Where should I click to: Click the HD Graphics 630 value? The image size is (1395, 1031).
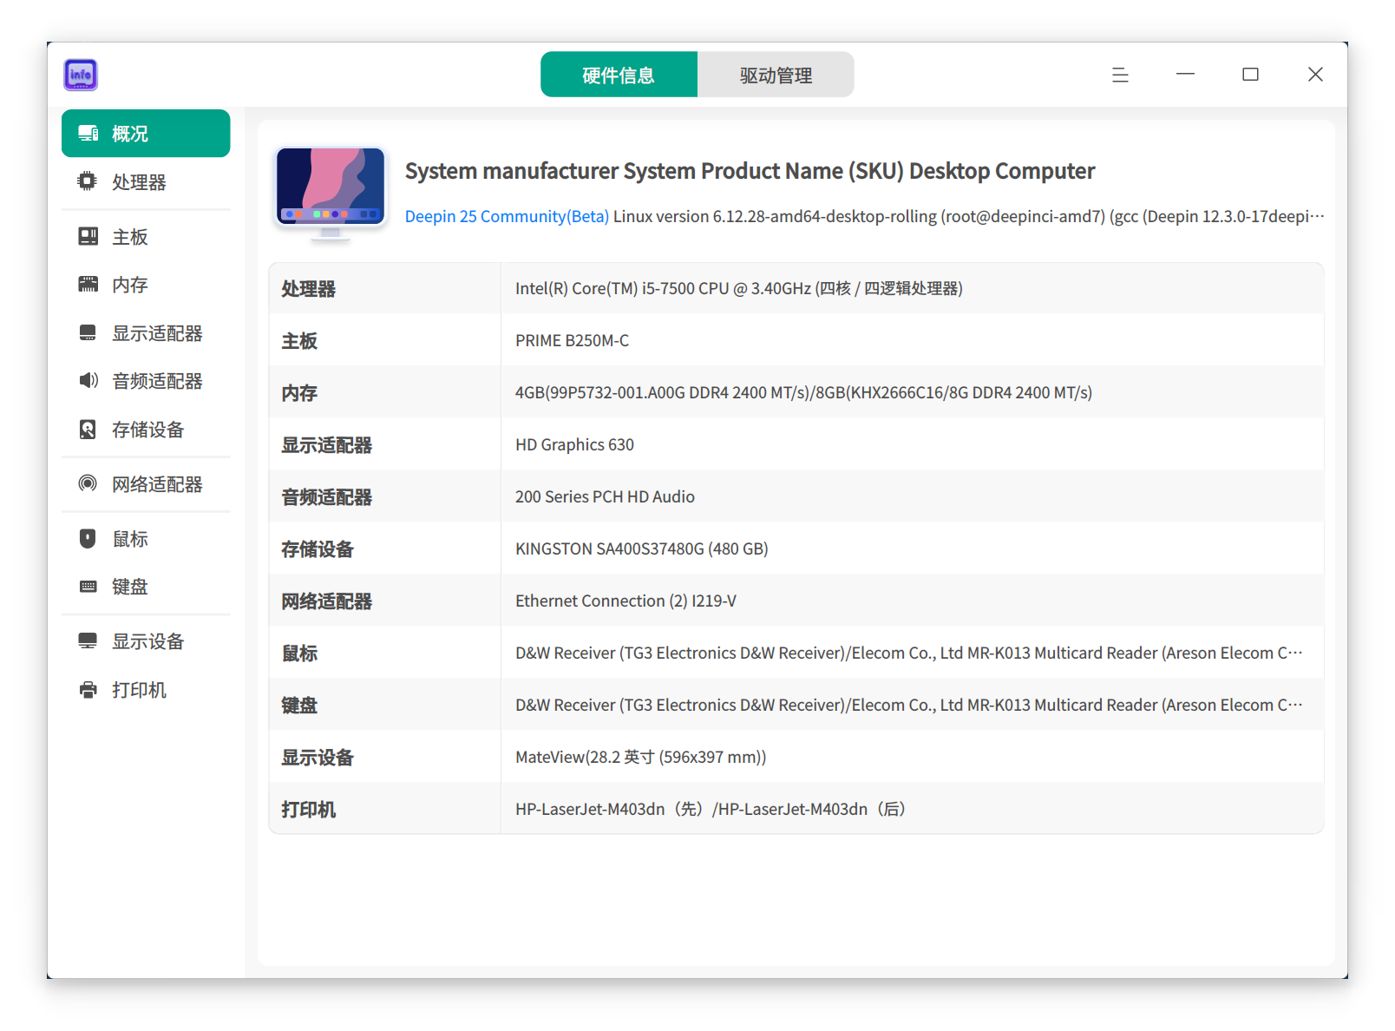point(574,444)
